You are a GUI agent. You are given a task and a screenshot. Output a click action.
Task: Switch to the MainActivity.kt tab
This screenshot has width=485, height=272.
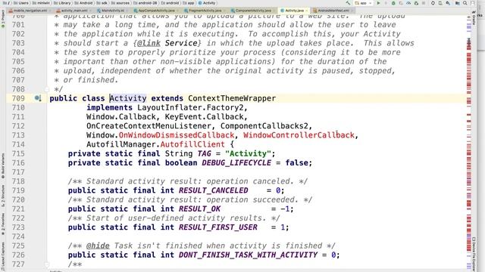click(113, 11)
